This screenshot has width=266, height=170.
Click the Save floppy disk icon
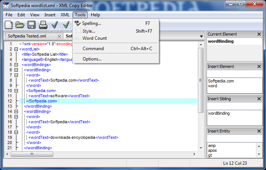[x=31, y=25]
